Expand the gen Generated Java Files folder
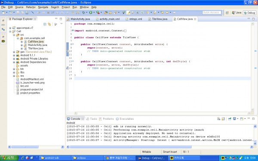Viewport: 258px width, 161px height. [14, 52]
